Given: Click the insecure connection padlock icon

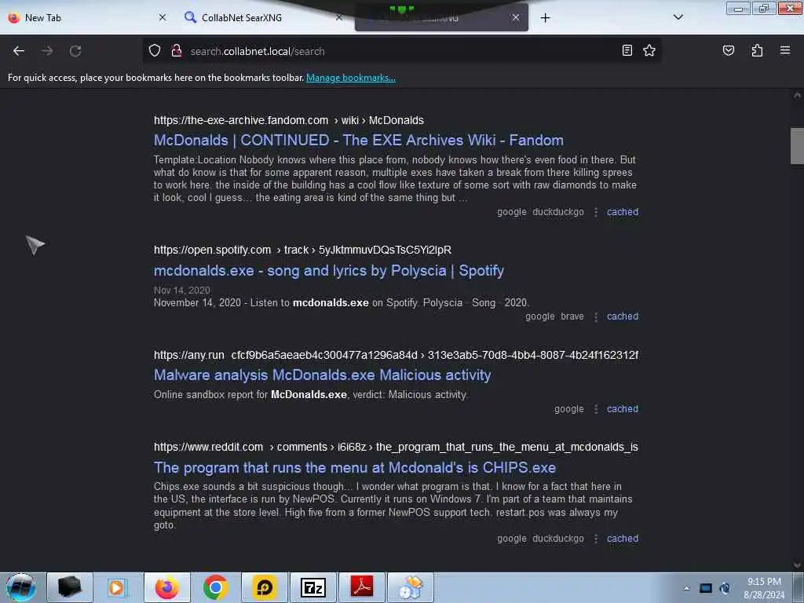Looking at the screenshot, I should point(177,51).
